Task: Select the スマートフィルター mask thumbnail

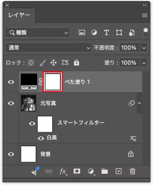Action: (45, 124)
